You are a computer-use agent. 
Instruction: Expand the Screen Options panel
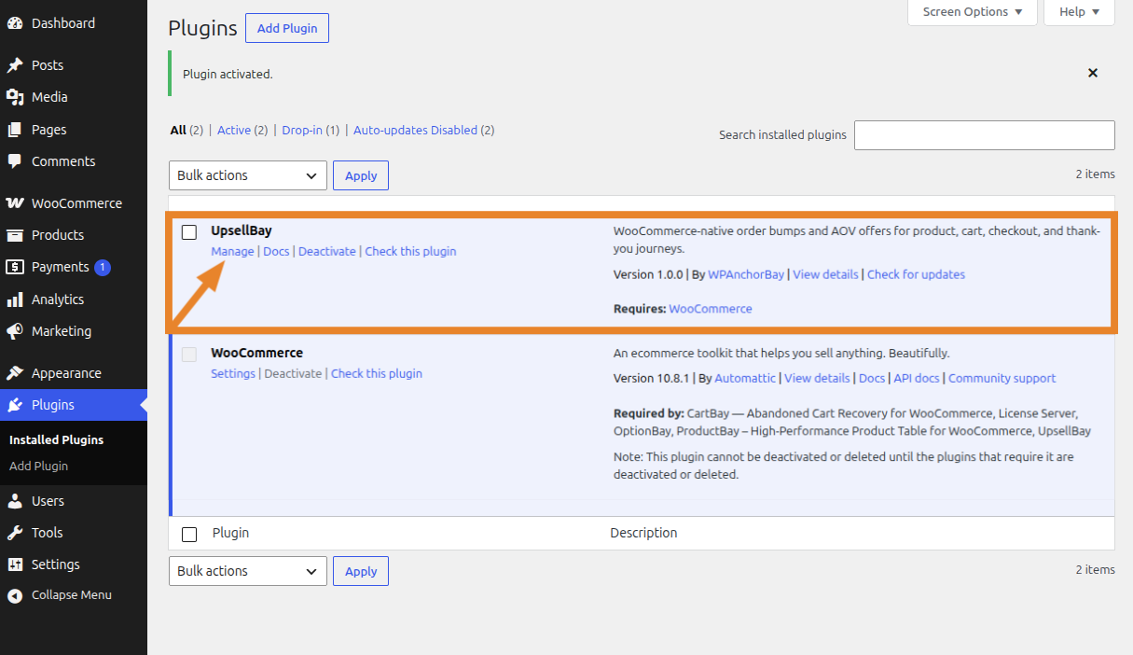click(x=973, y=12)
